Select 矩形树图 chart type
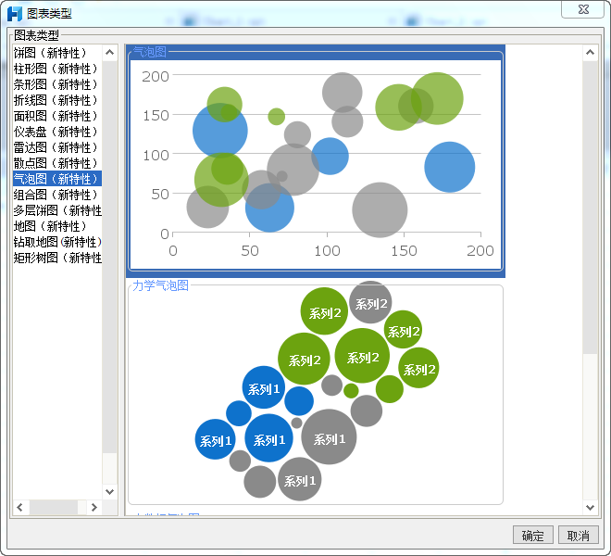Image resolution: width=611 pixels, height=556 pixels. click(57, 258)
